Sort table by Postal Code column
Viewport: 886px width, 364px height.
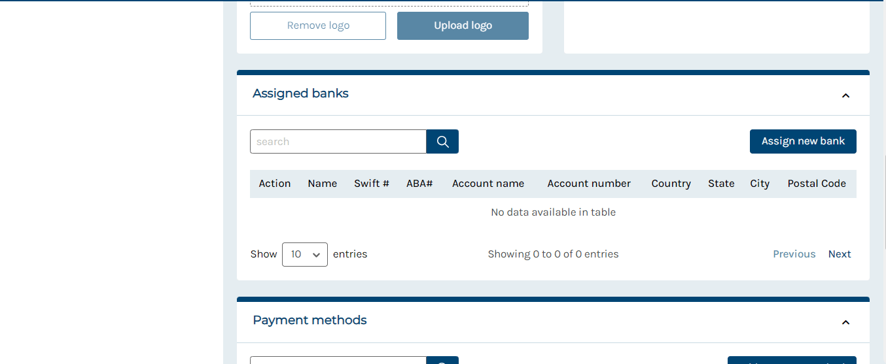pos(817,184)
